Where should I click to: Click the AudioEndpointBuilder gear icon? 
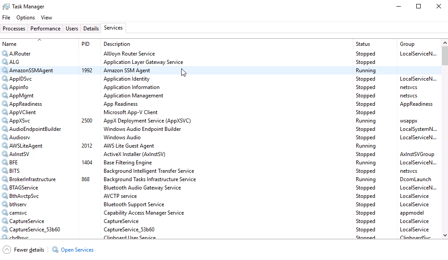click(5, 129)
